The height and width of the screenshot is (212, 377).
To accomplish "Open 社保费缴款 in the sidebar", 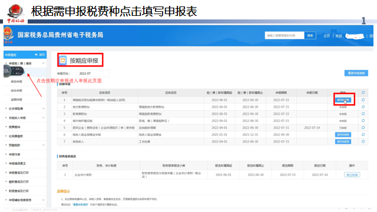I will pyautogui.click(x=16, y=136).
